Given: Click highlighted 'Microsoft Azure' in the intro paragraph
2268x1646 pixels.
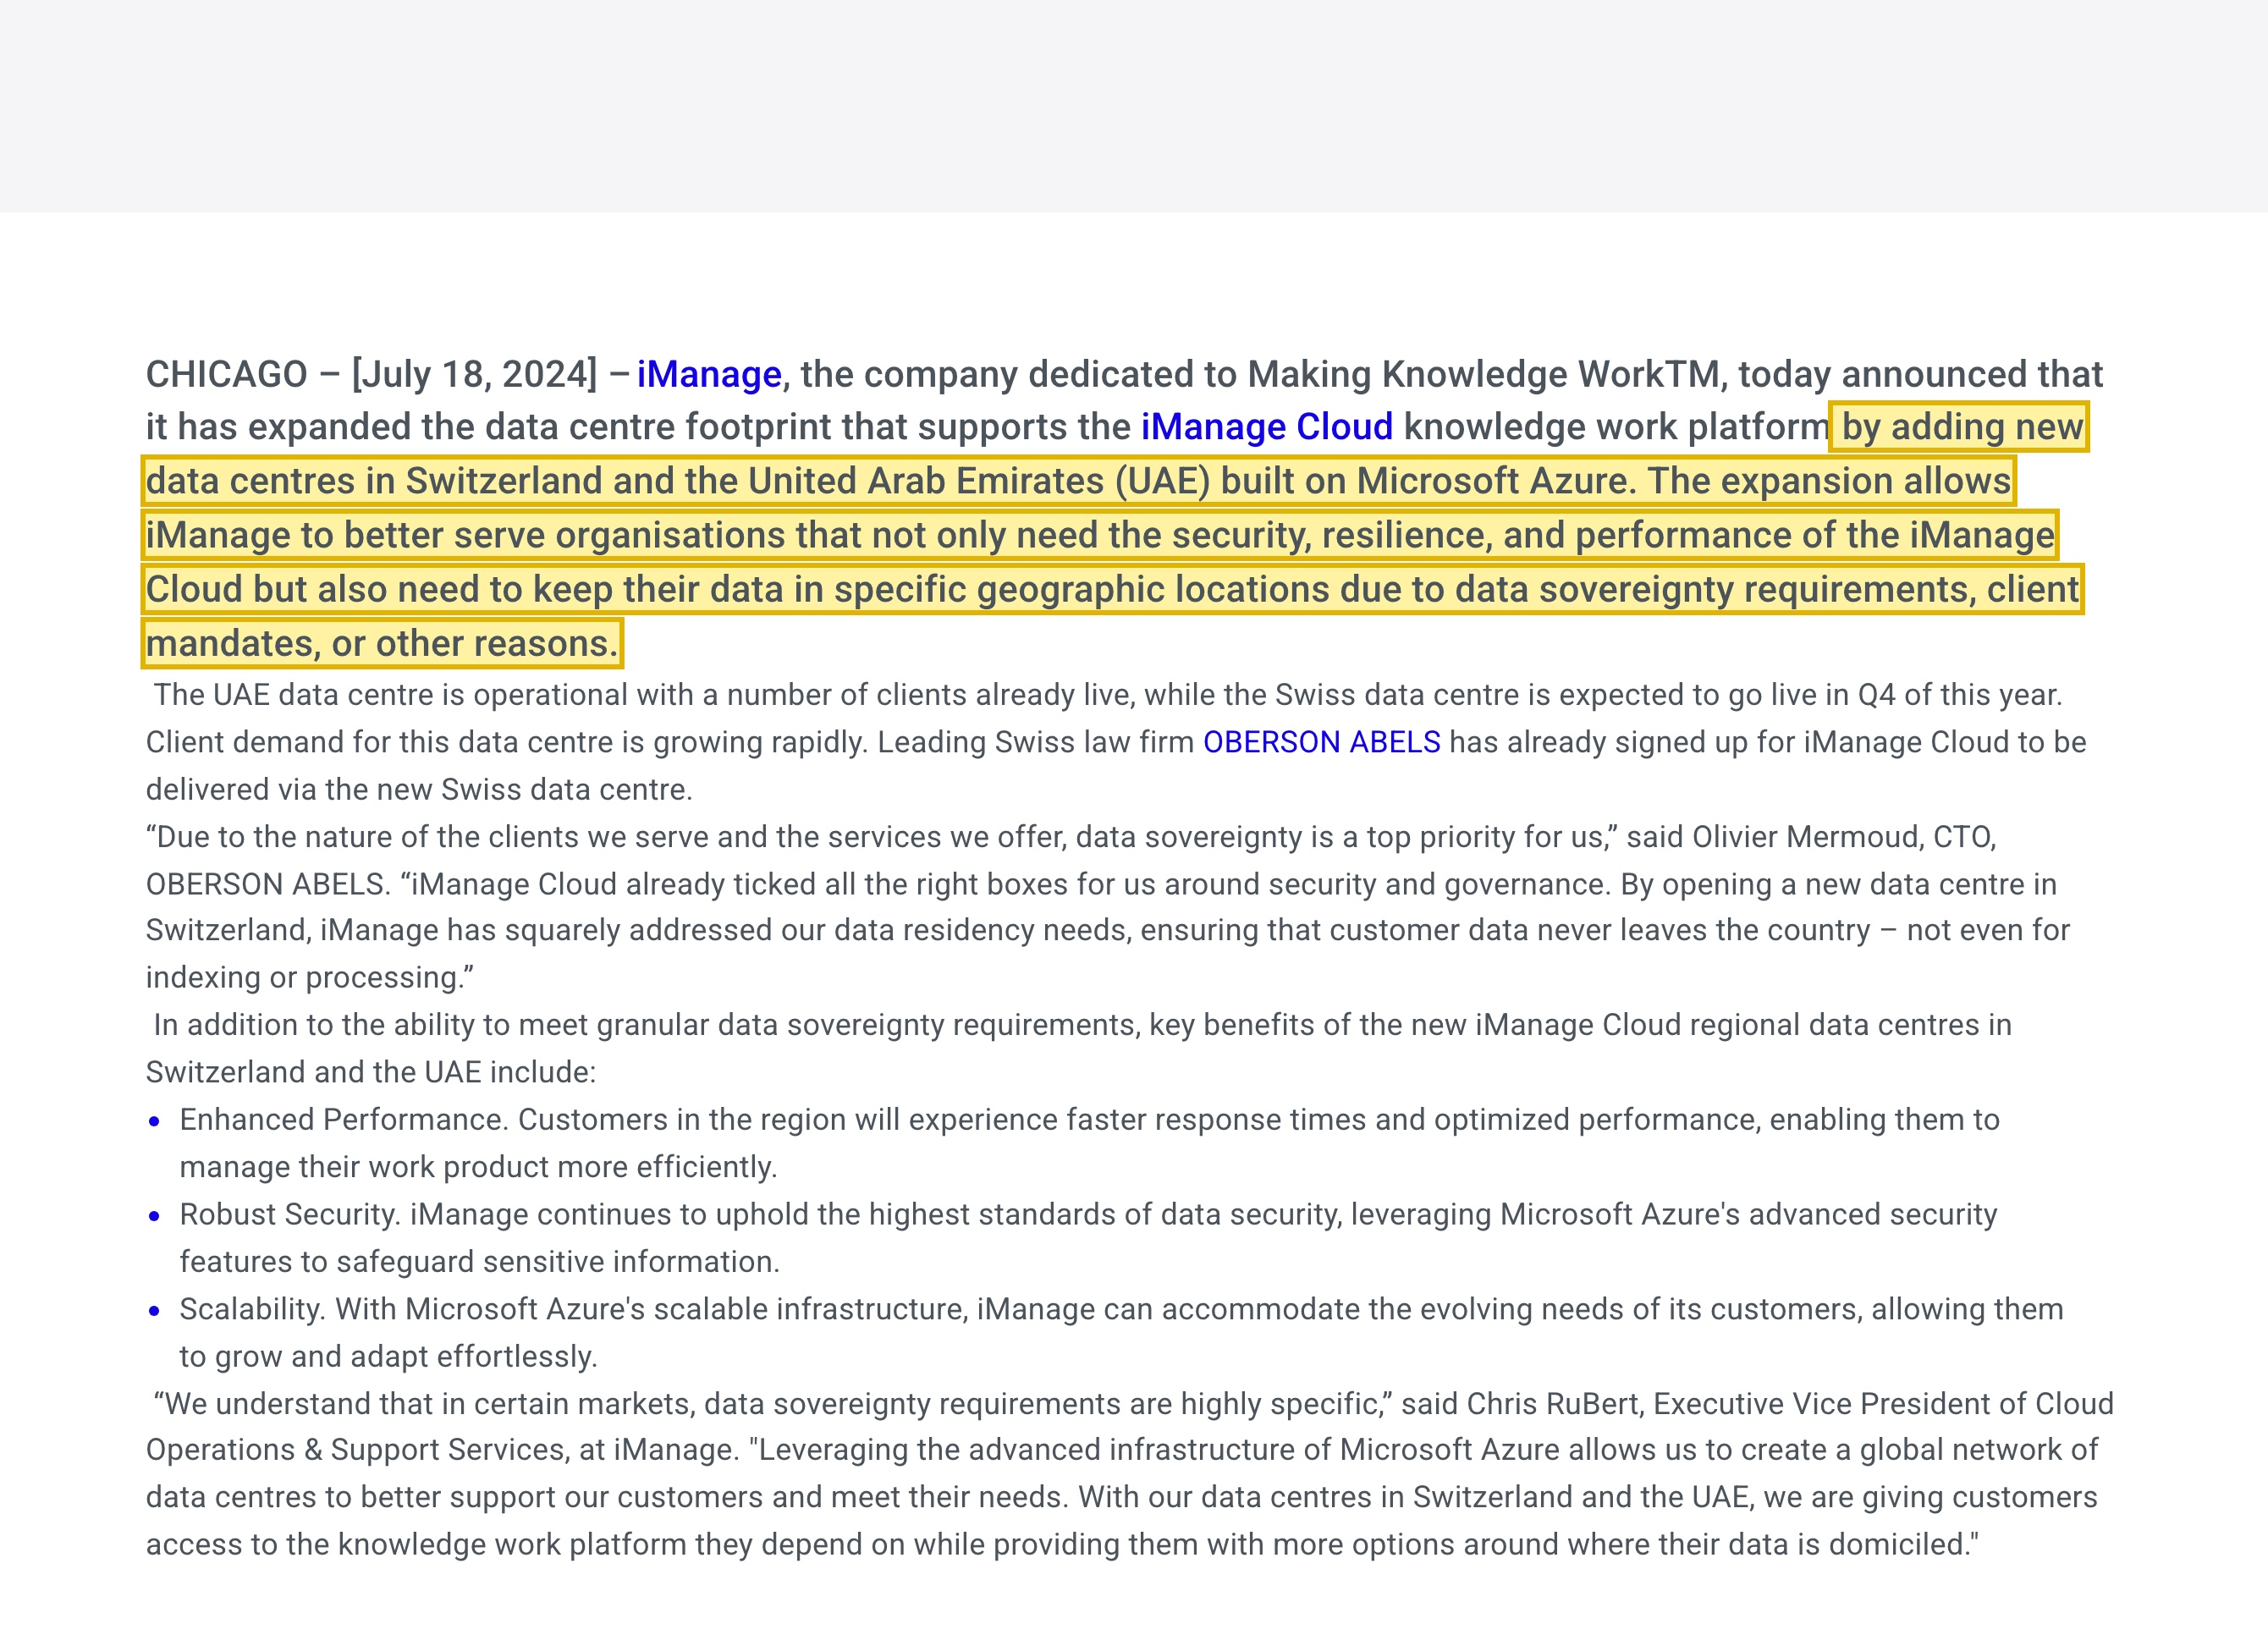Looking at the screenshot, I should click(x=1493, y=481).
